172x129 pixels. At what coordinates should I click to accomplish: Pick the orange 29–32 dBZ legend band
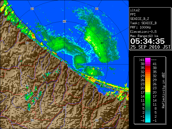coord(148,76)
